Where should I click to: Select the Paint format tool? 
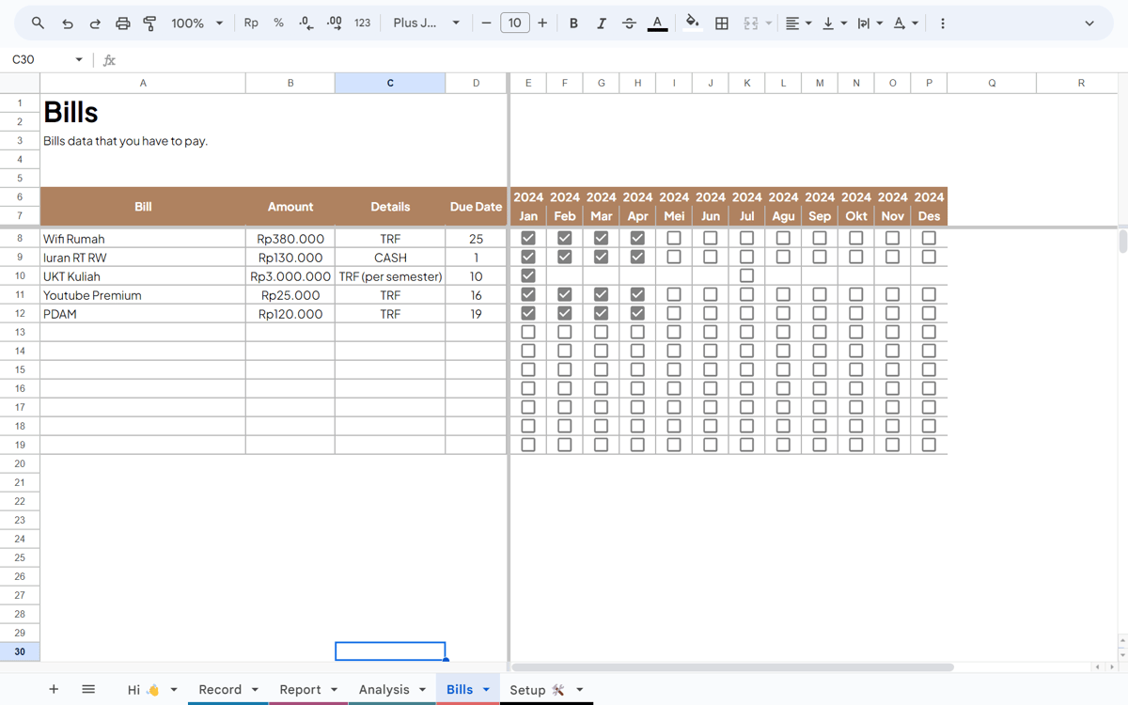[x=149, y=23]
